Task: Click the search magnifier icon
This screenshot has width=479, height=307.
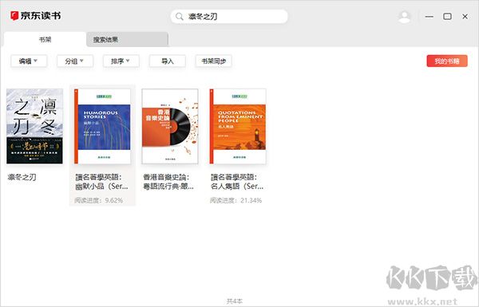Action: point(180,17)
